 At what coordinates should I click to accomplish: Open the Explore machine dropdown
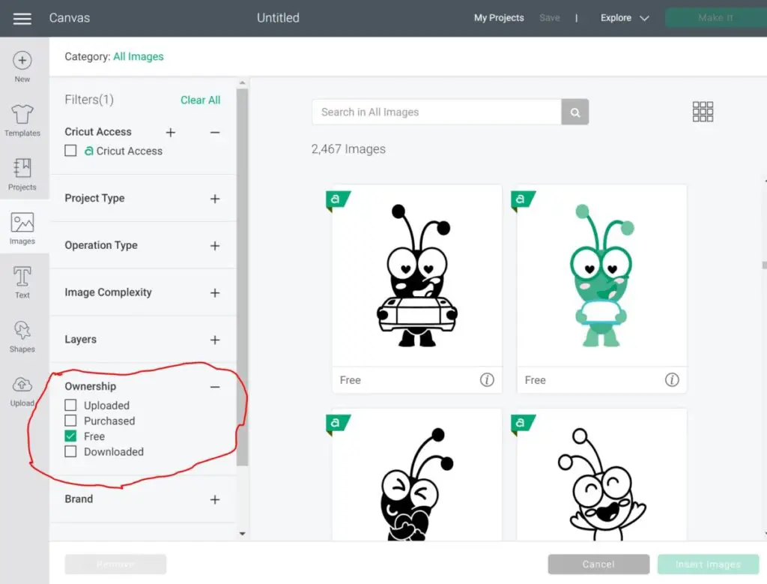click(625, 18)
